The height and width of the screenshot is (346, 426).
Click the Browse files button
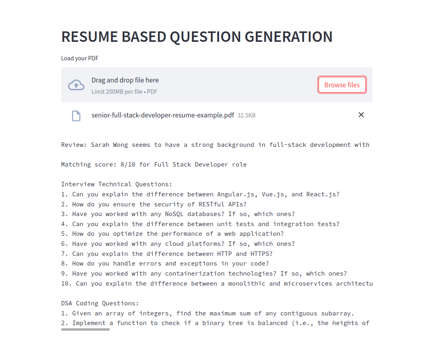342,85
